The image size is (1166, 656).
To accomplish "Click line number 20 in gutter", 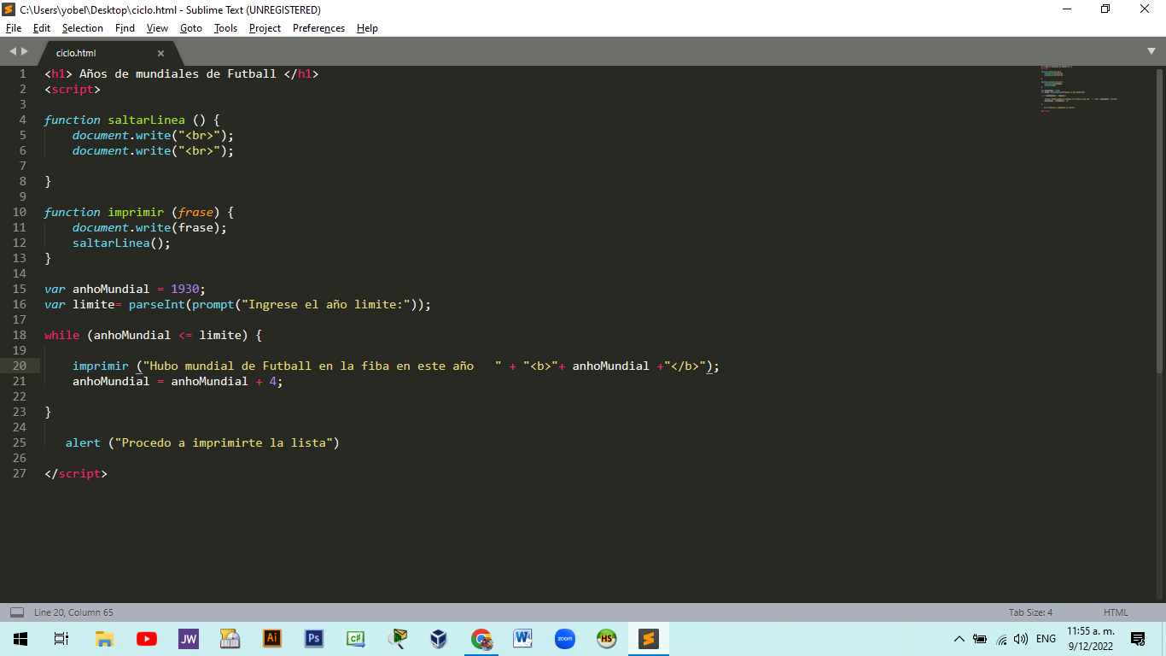I will [x=20, y=366].
